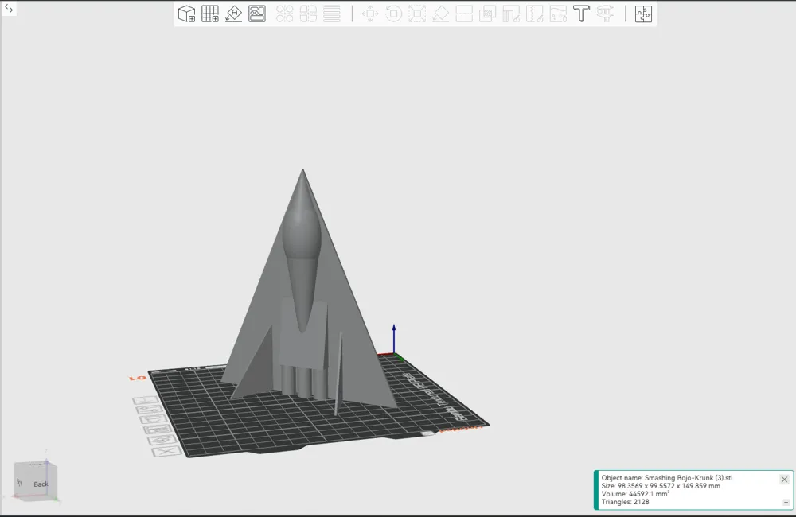Select the Lay on face tool
Screen dimensions: 796x517
(441, 14)
